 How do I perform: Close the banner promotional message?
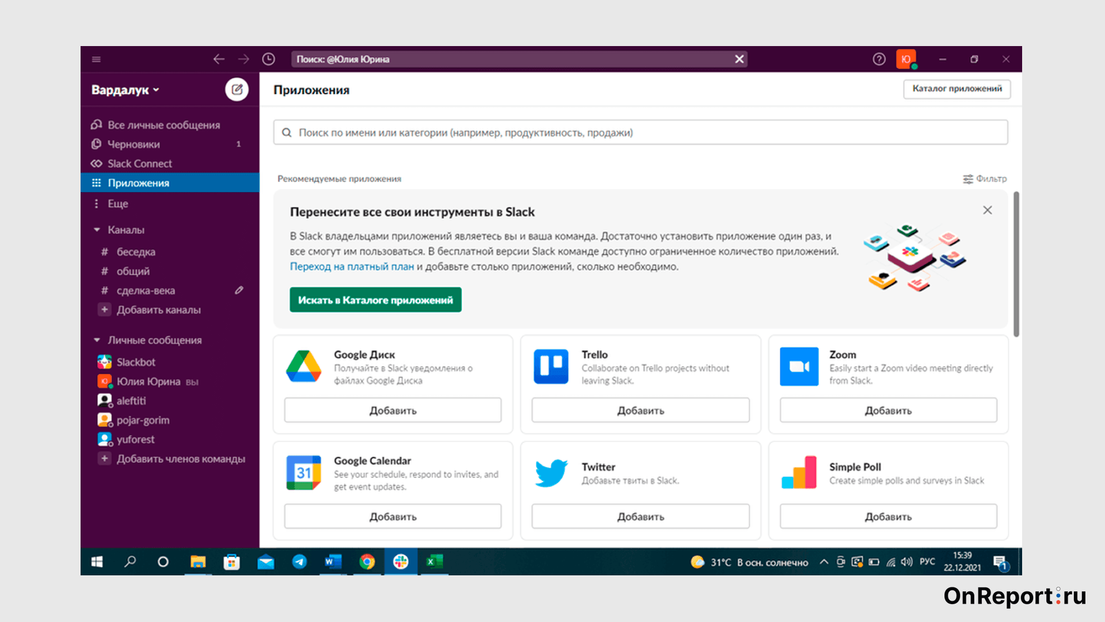pyautogui.click(x=988, y=210)
